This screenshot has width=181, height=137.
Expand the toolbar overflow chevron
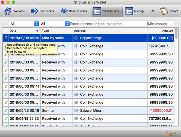[x=153, y=11]
